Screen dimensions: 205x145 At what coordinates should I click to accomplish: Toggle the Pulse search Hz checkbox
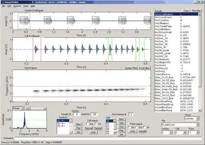pos(129,127)
